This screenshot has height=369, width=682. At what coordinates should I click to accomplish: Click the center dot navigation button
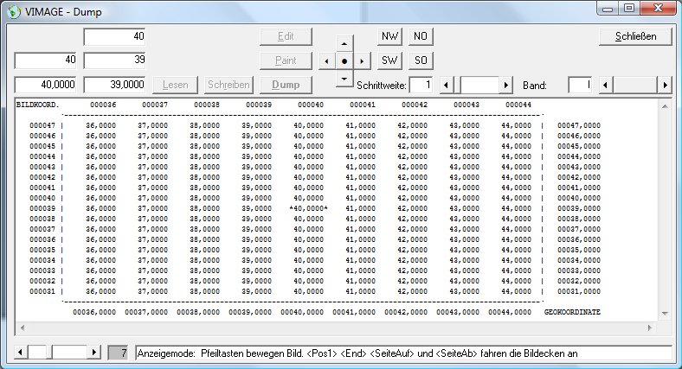344,61
